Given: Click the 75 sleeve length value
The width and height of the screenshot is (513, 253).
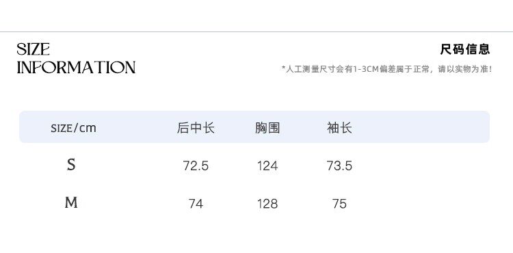Looking at the screenshot, I should 339,204.
